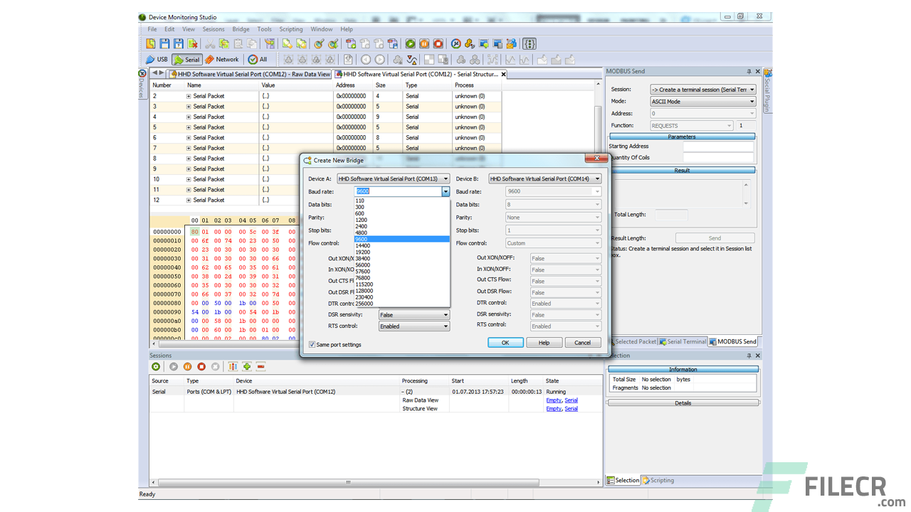Open a new session with the New icon
Viewport: 911px width, 512px height.
click(150, 43)
